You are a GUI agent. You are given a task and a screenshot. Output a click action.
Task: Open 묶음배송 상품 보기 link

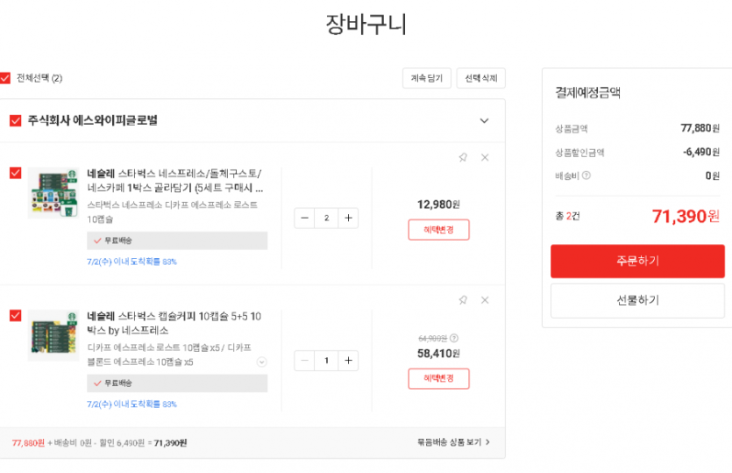pos(453,442)
